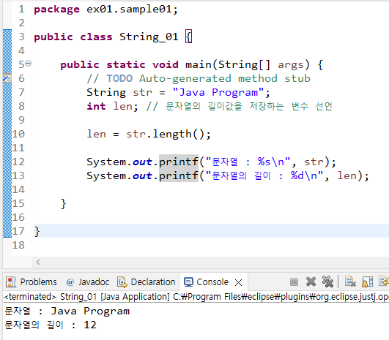This screenshot has height=340, width=389.
Task: Click Remove All Terminated Launches double-X icon
Action: [x=327, y=282]
